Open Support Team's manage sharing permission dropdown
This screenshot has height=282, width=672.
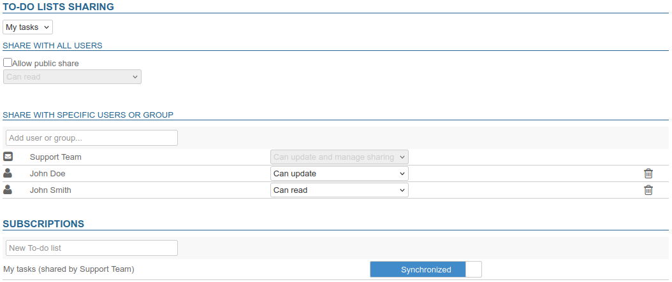pyautogui.click(x=339, y=157)
